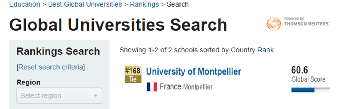Click the Thomson Reuters swirl logo
This screenshot has width=338, height=109.
(274, 24)
